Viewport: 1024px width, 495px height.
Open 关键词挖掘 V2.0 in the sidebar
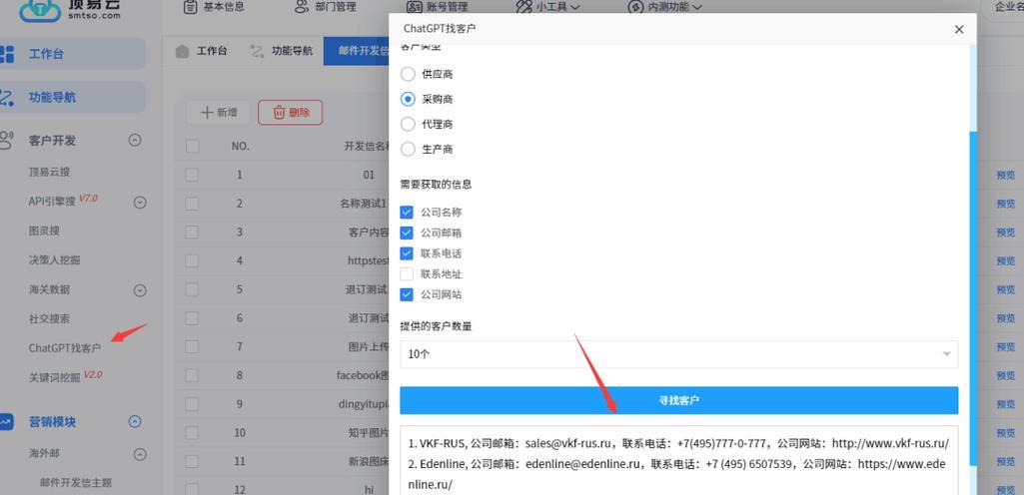pos(65,376)
